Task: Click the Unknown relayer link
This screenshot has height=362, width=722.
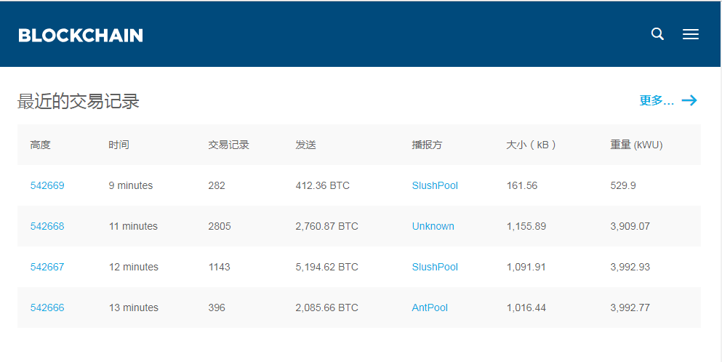Action: pyautogui.click(x=433, y=226)
